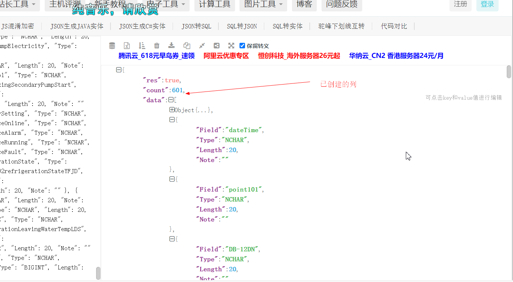Collapse the "data" array node
The width and height of the screenshot is (513, 282).
[171, 100]
